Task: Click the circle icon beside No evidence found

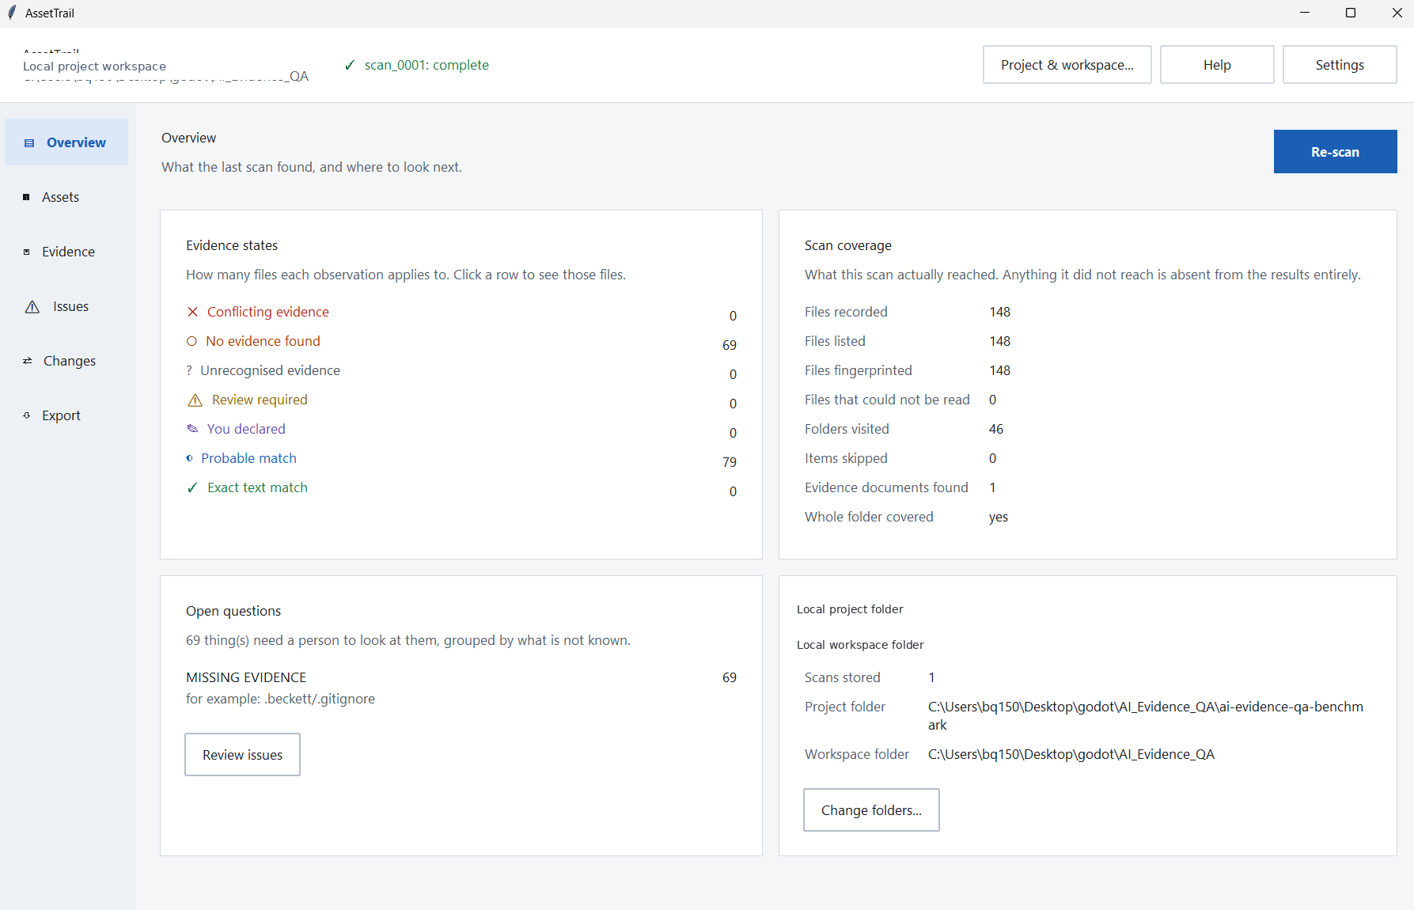Action: point(191,341)
